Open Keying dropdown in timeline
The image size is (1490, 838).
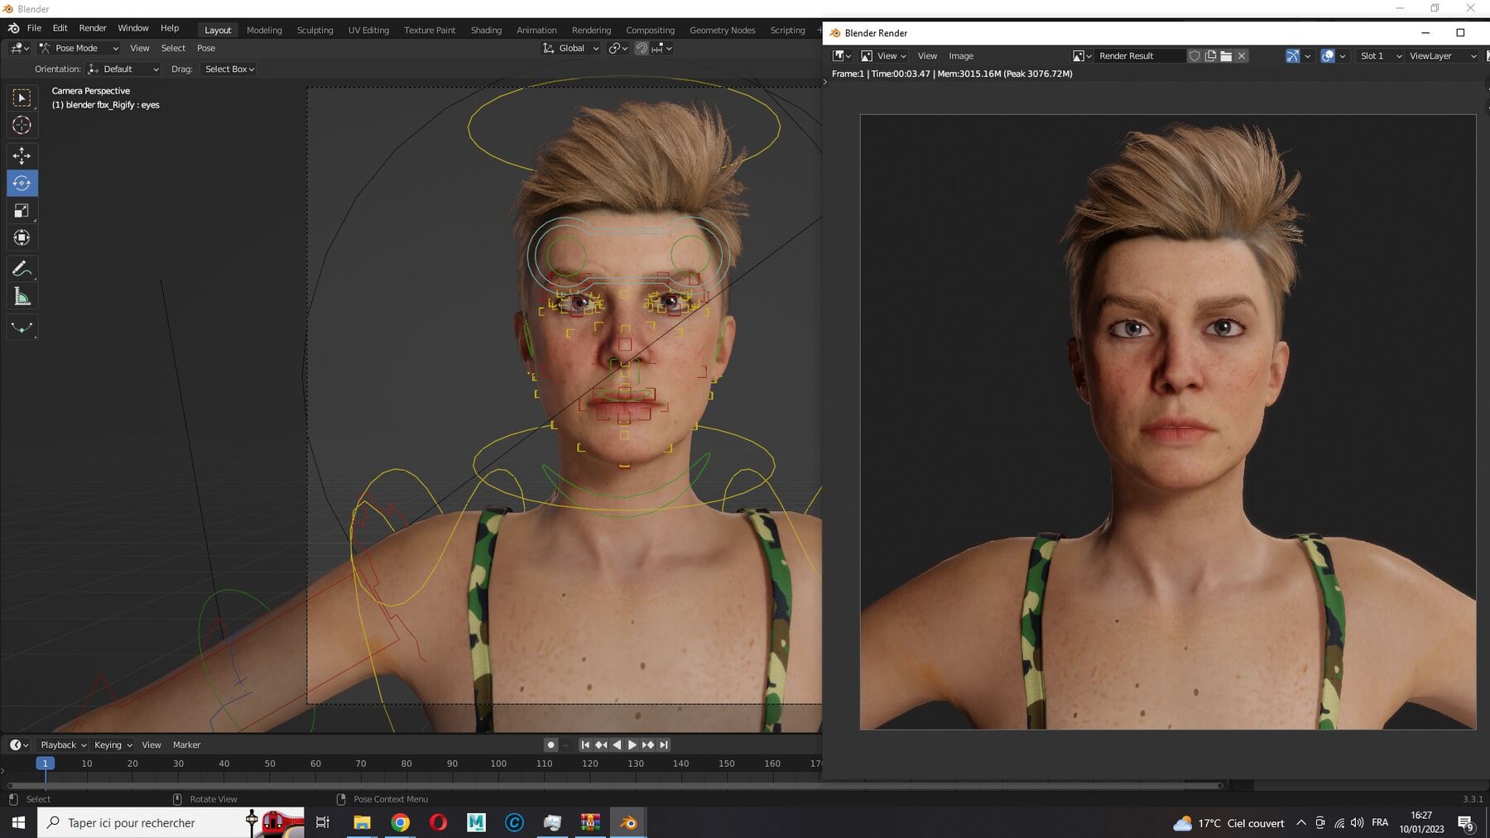(113, 745)
